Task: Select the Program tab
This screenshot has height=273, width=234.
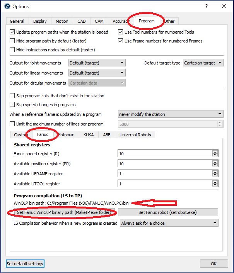Action: point(147,21)
